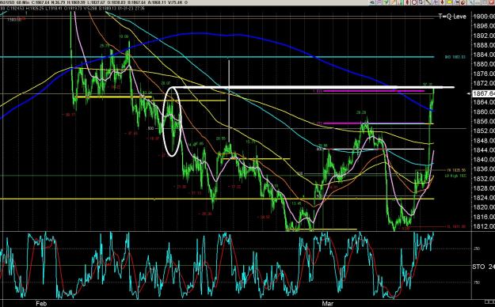495x307 pixels.
Task: Click the Feb label on time axis
Action: [41, 304]
